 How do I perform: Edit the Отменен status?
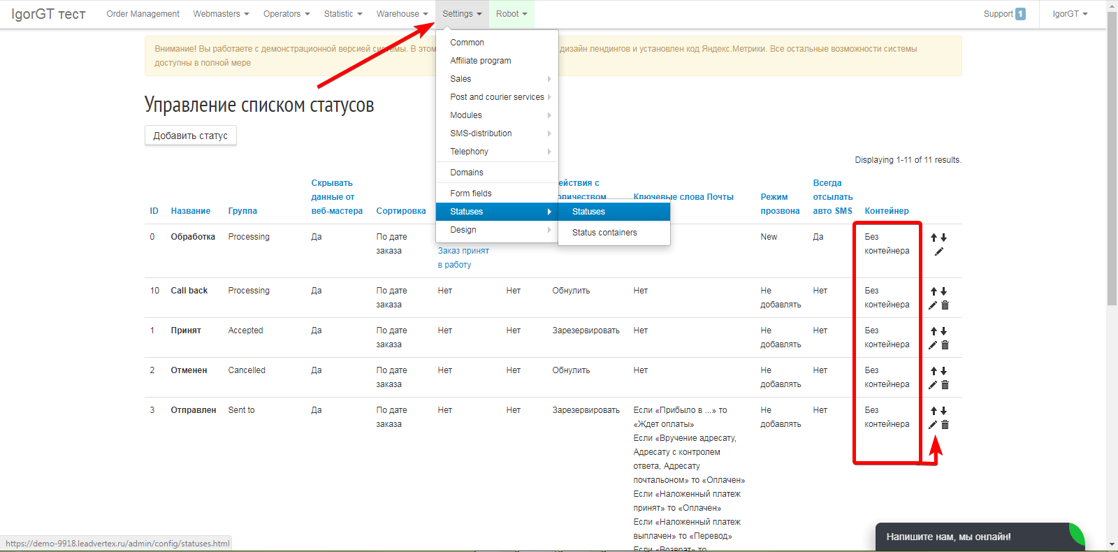(933, 385)
